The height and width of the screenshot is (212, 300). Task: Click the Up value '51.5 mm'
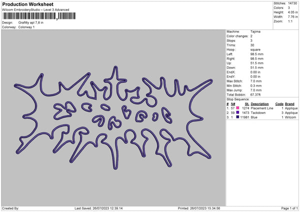(x=257, y=63)
